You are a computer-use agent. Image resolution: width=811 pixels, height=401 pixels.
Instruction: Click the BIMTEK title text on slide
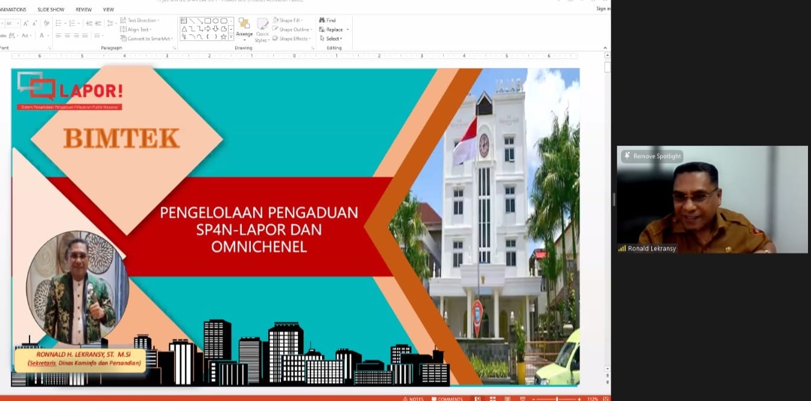[122, 138]
